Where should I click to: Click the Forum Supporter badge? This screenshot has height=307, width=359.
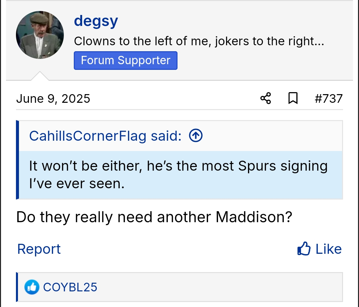pos(125,61)
